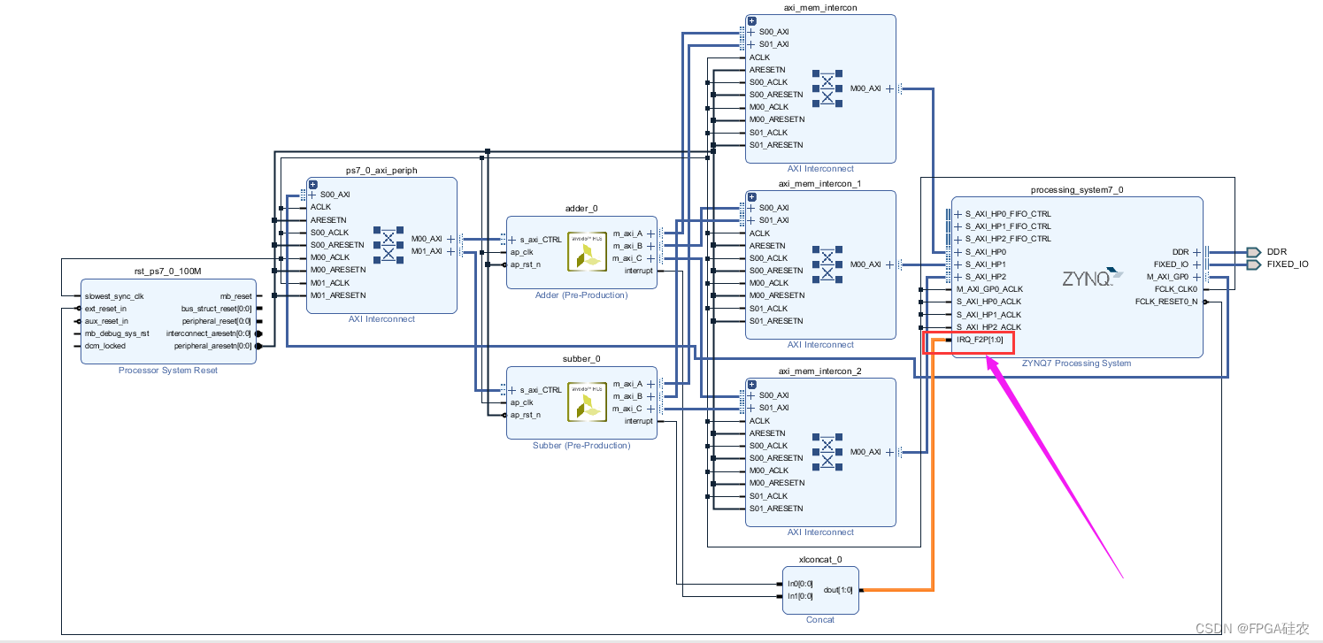1323x643 pixels.
Task: Select the xlconcat_0 block title
Action: 820,560
